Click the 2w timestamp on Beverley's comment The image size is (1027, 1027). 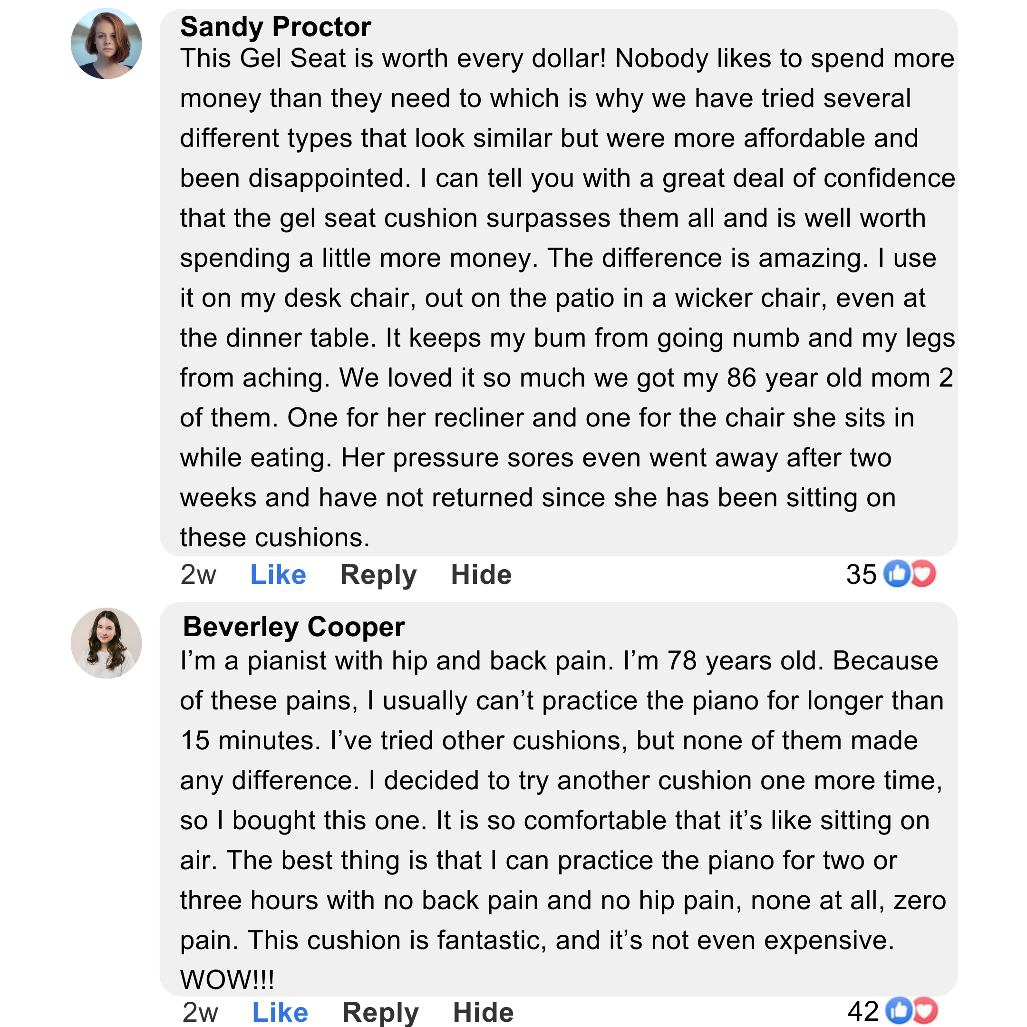coord(200,1012)
